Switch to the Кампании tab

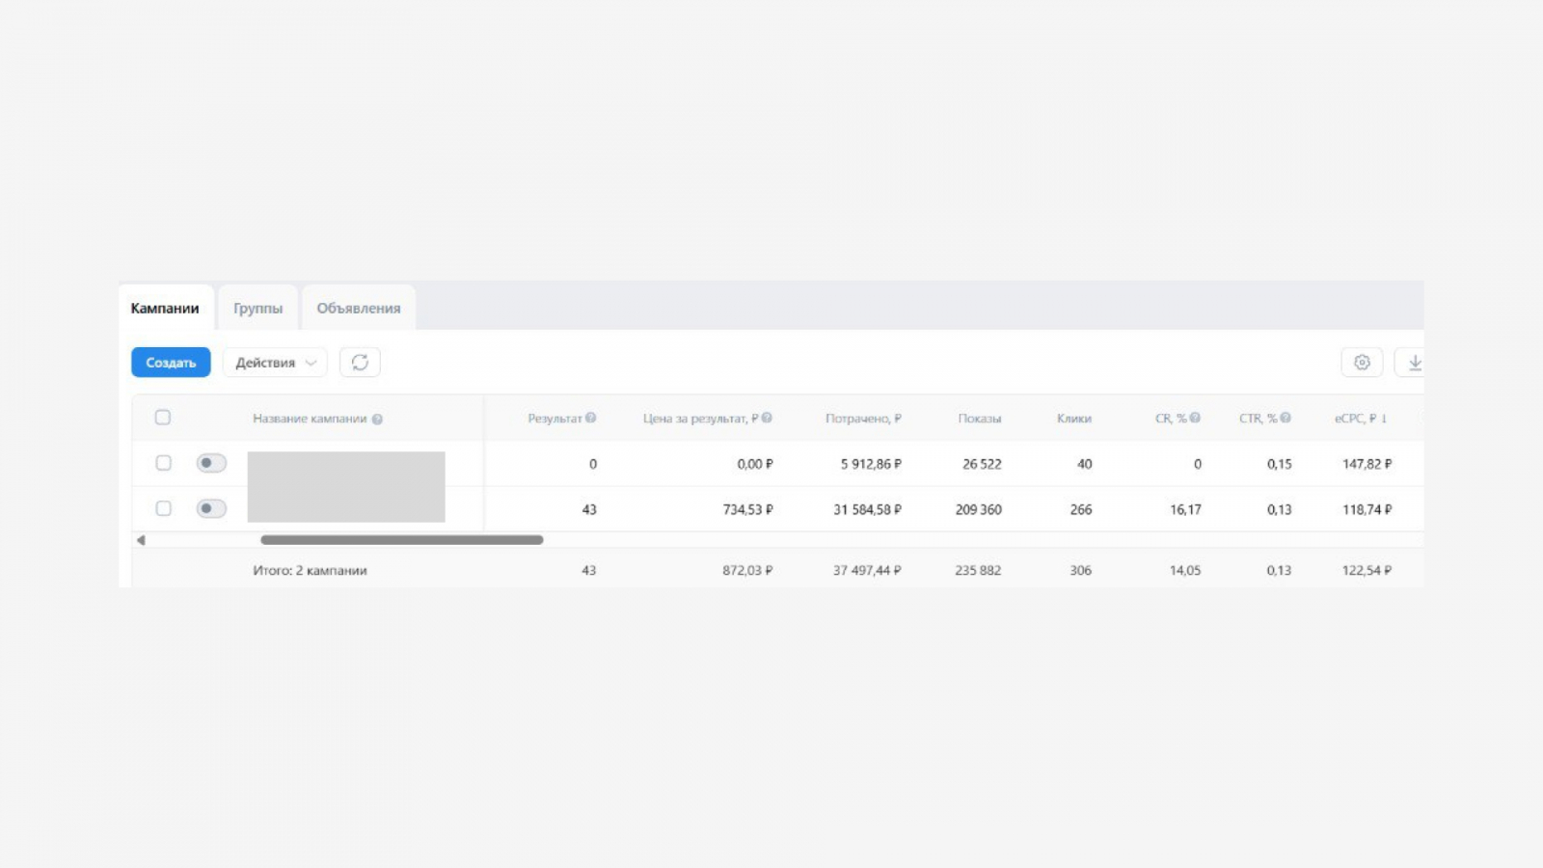click(165, 309)
